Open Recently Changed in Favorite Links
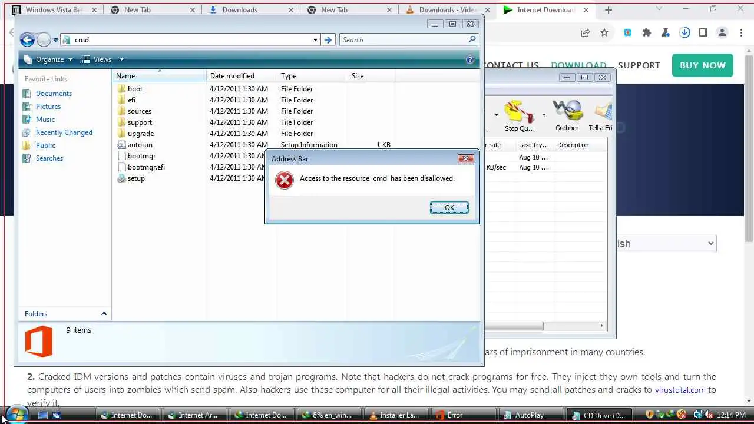Screen dimensions: 754x424 64,132
